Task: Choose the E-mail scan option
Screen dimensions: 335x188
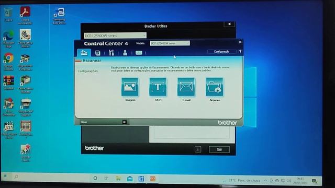Action: 186,87
